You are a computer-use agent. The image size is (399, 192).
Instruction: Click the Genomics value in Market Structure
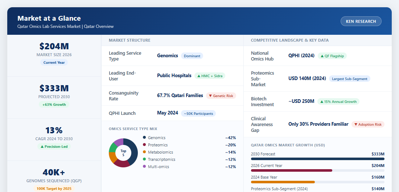[x=168, y=55]
